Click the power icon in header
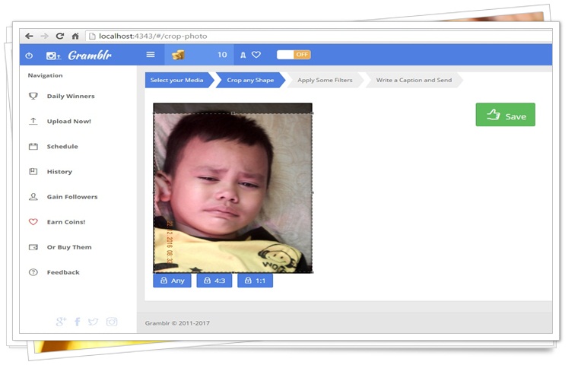Viewport: 578px width, 365px height. click(29, 56)
